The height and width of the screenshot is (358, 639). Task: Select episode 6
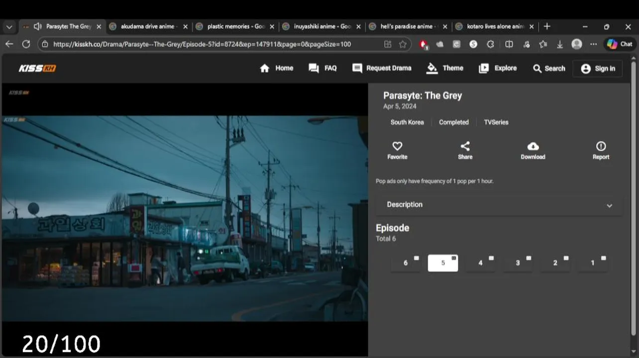(x=406, y=263)
